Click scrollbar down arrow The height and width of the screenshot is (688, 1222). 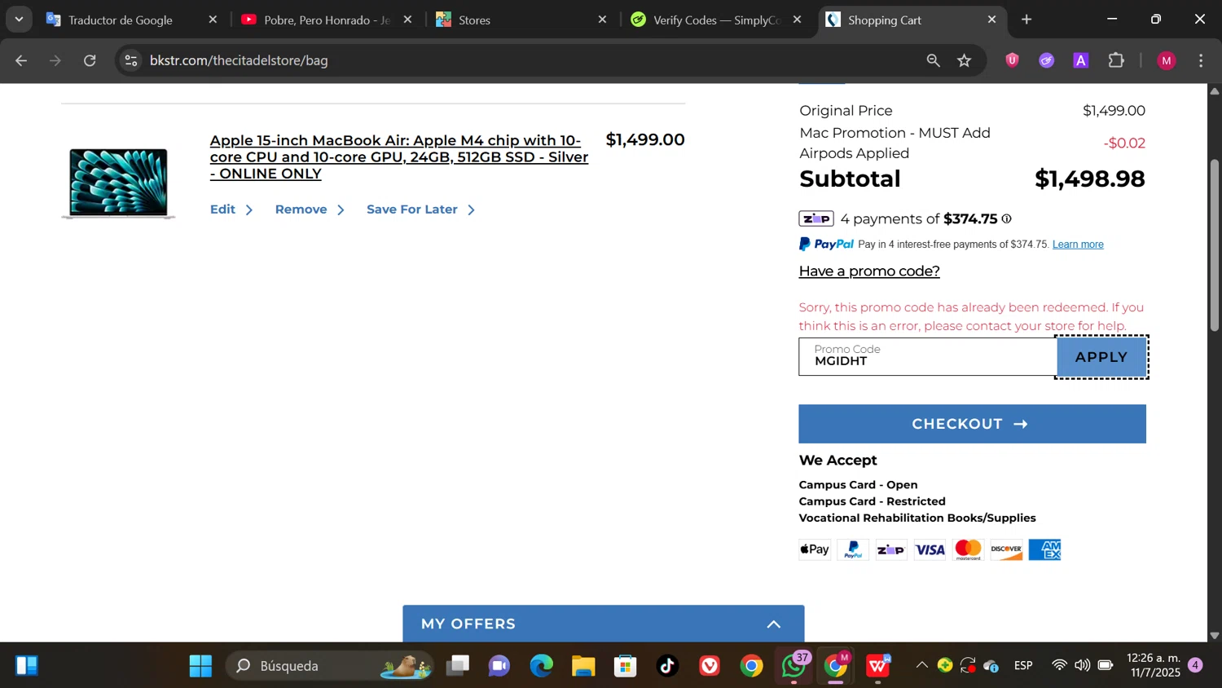point(1215,635)
